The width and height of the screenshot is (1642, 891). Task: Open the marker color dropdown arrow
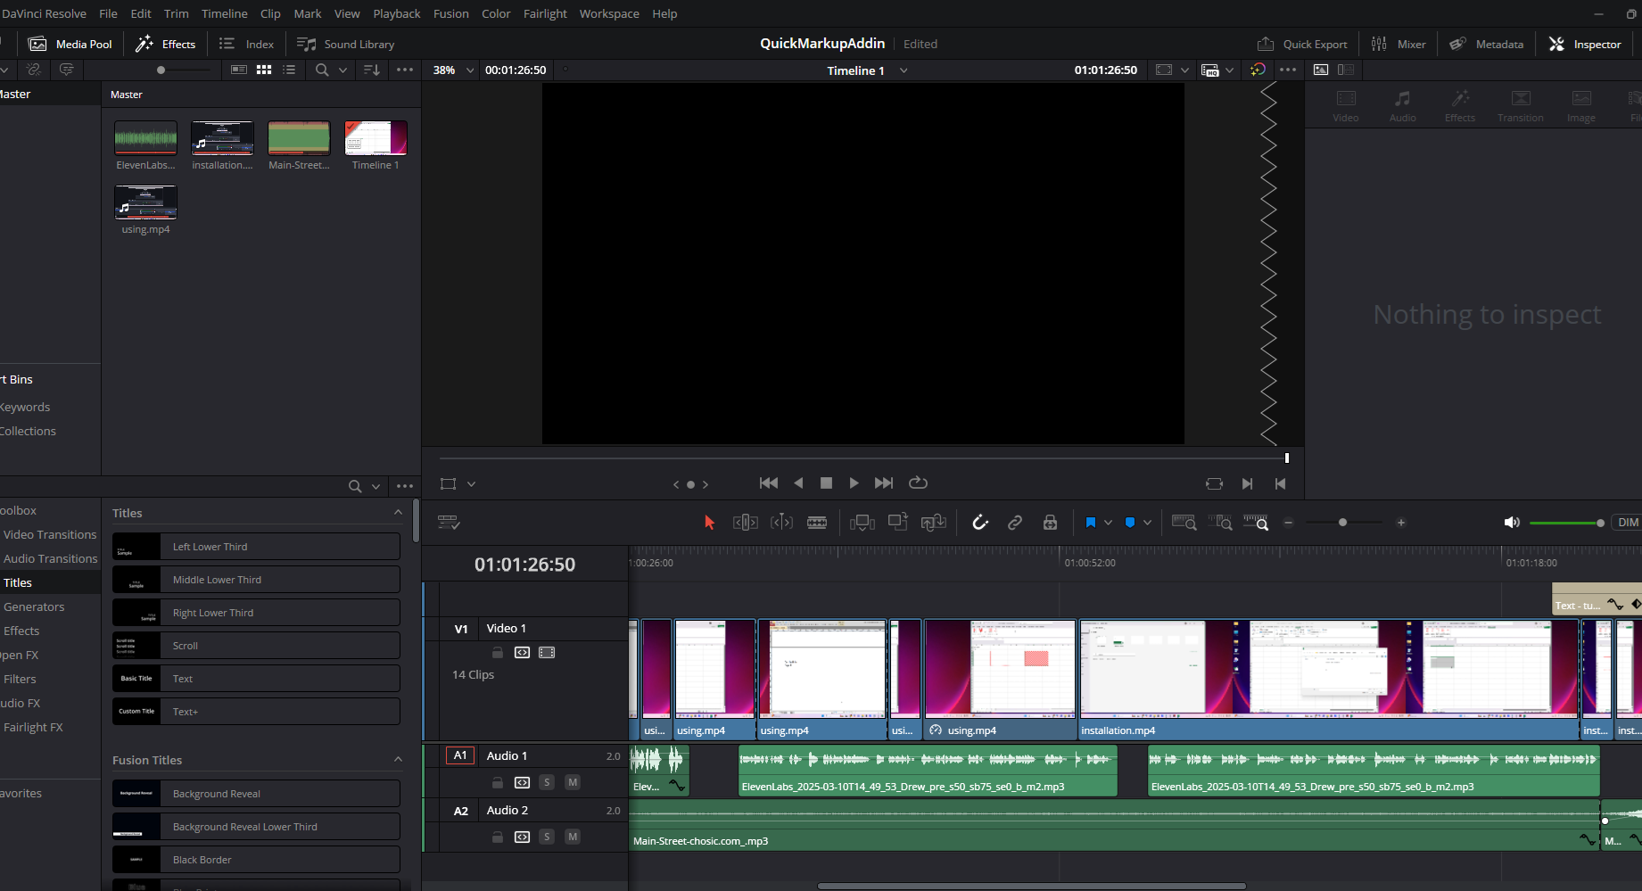point(1148,523)
